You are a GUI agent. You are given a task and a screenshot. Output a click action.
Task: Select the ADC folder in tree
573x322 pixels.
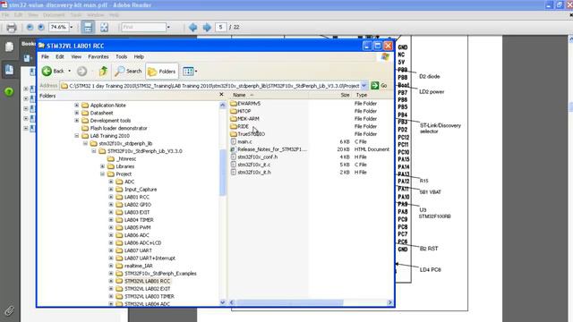(x=125, y=182)
